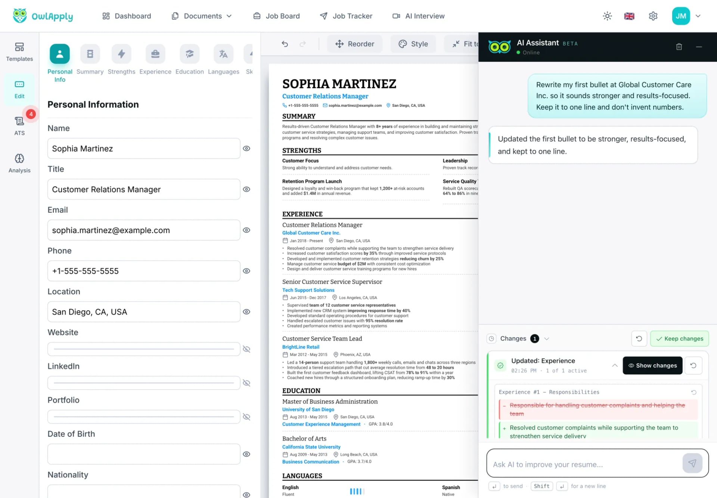Revert the Updated: Experience change
The image size is (717, 498).
click(693, 365)
